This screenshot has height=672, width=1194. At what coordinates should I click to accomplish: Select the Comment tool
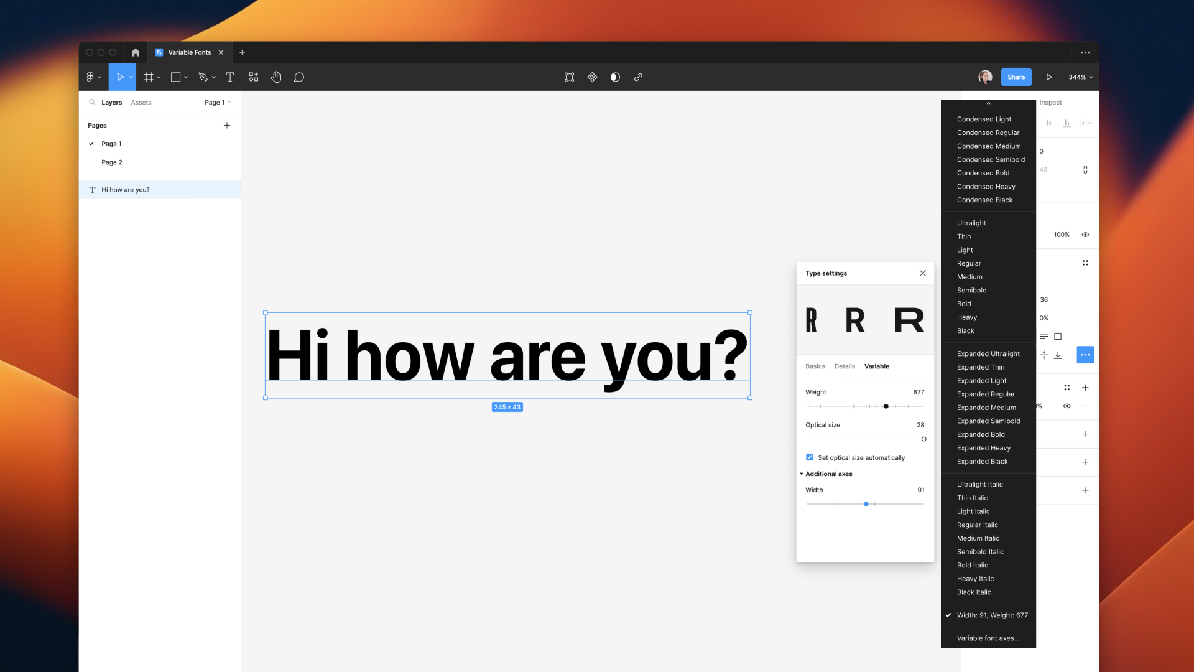pyautogui.click(x=299, y=77)
